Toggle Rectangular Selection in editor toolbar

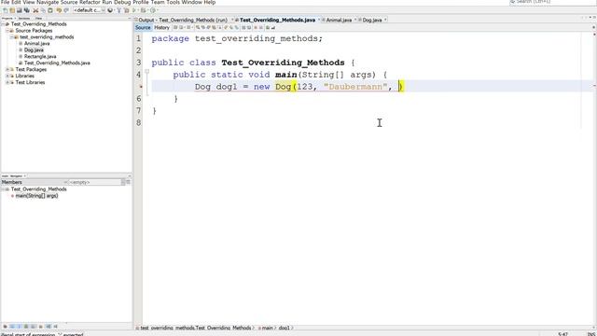pos(220,27)
